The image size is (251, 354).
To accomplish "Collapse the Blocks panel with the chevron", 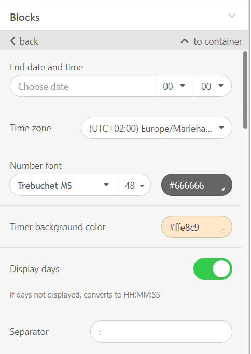I will point(232,16).
